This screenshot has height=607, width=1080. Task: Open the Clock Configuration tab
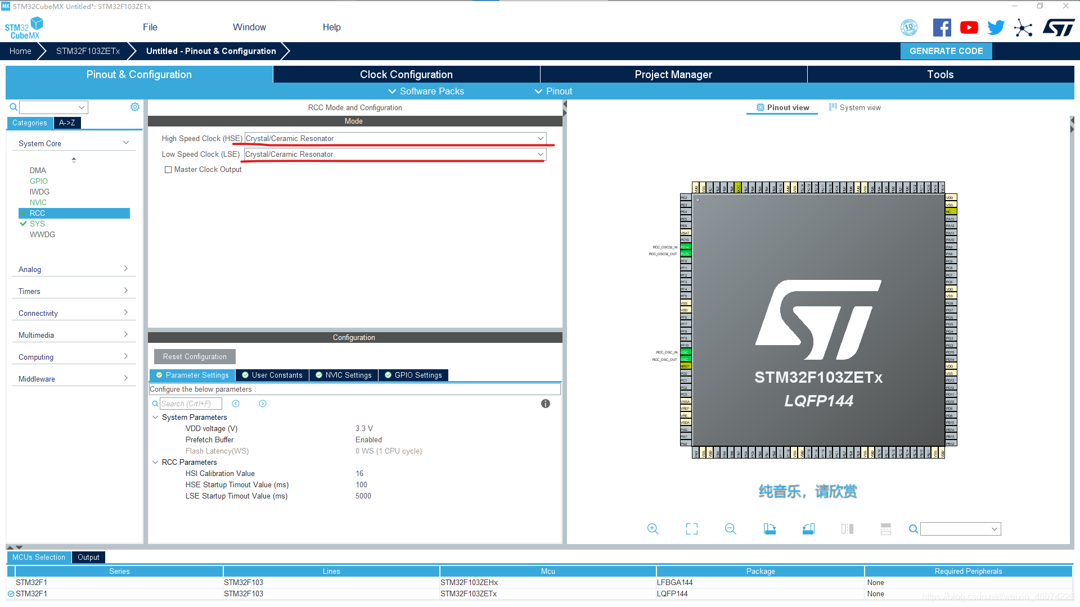coord(406,74)
